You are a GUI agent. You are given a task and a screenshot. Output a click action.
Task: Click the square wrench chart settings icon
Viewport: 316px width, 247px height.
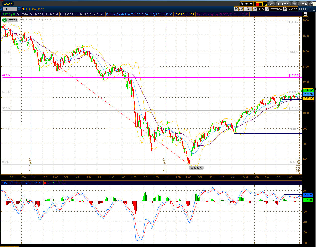[241, 9]
